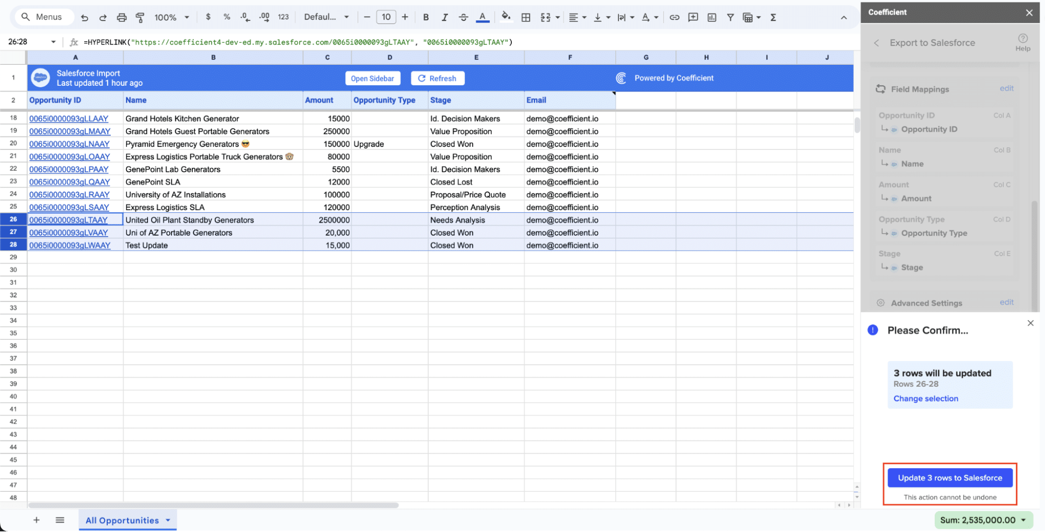Screen dimensions: 1045x532
Task: Open the functions sigma icon
Action: coord(773,17)
